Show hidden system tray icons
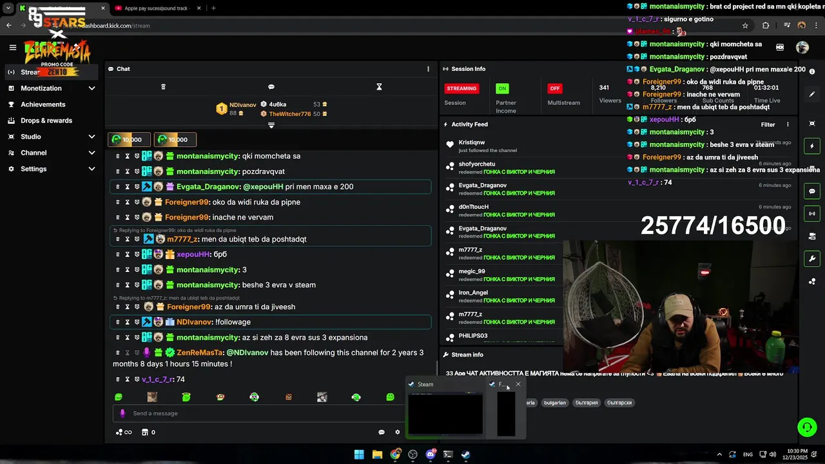Viewport: 825px width, 464px height. point(719,454)
